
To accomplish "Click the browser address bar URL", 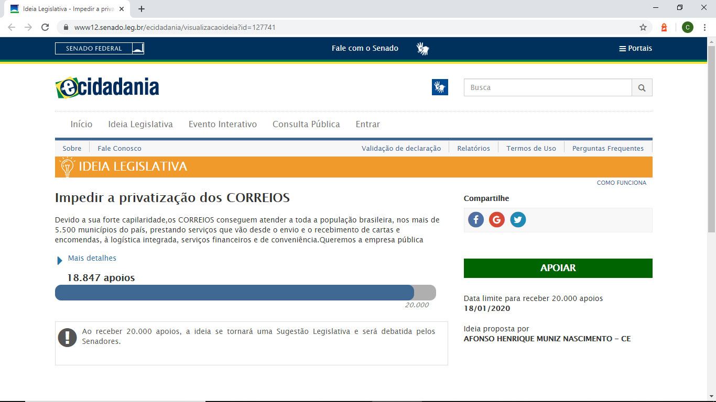I will pyautogui.click(x=175, y=27).
